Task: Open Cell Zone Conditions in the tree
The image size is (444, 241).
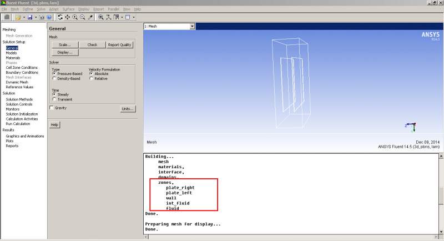Action: pos(22,67)
